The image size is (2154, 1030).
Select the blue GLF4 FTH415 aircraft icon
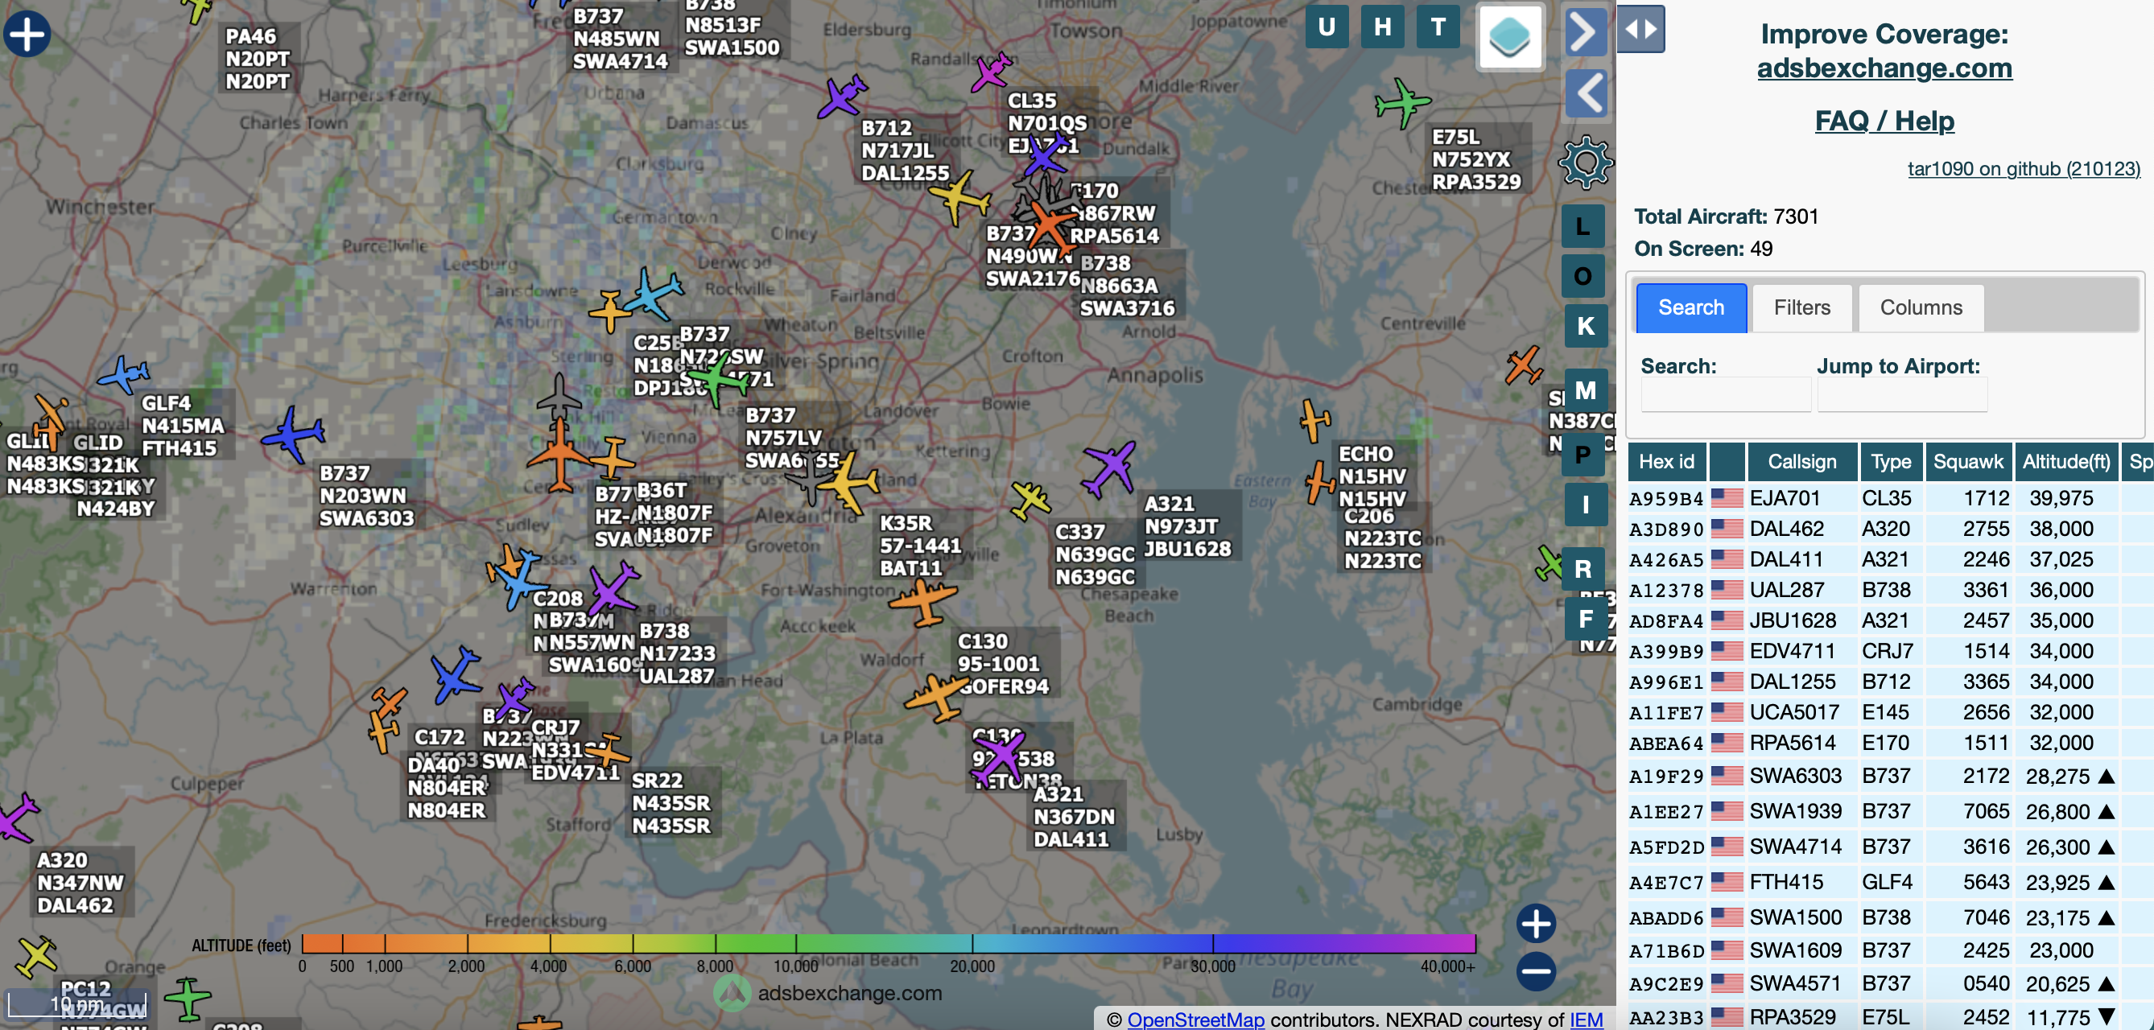[123, 373]
